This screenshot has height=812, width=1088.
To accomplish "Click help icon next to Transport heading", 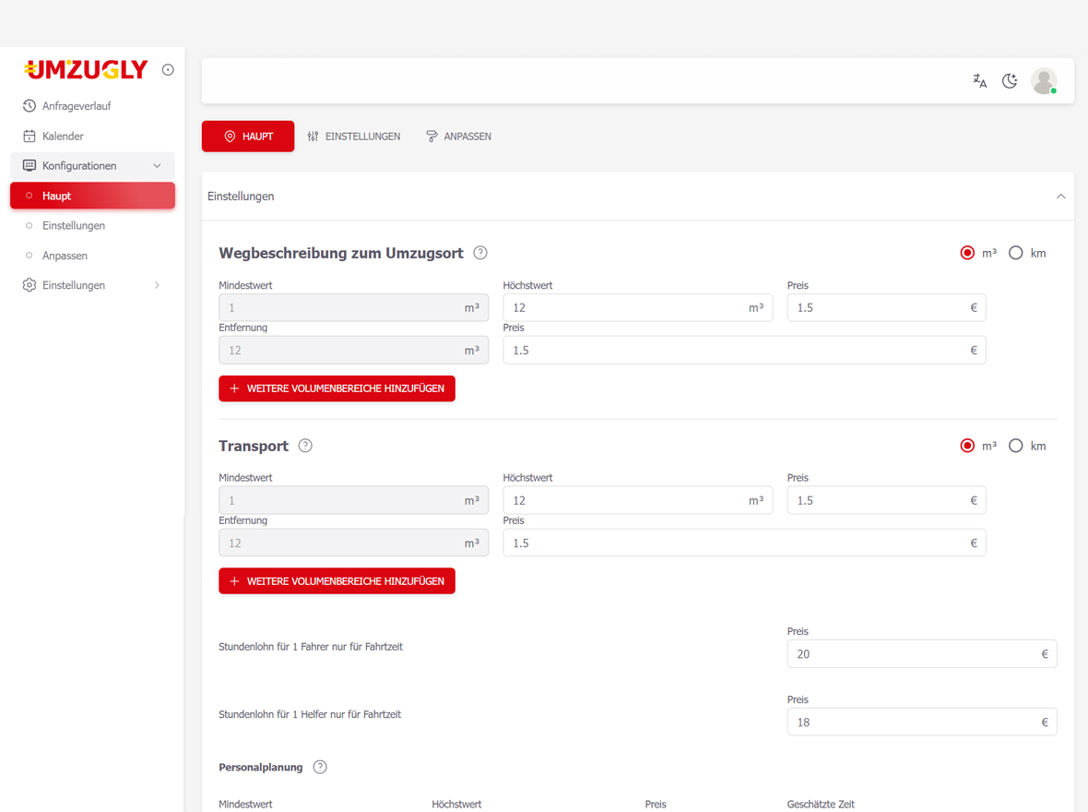I will [x=305, y=446].
